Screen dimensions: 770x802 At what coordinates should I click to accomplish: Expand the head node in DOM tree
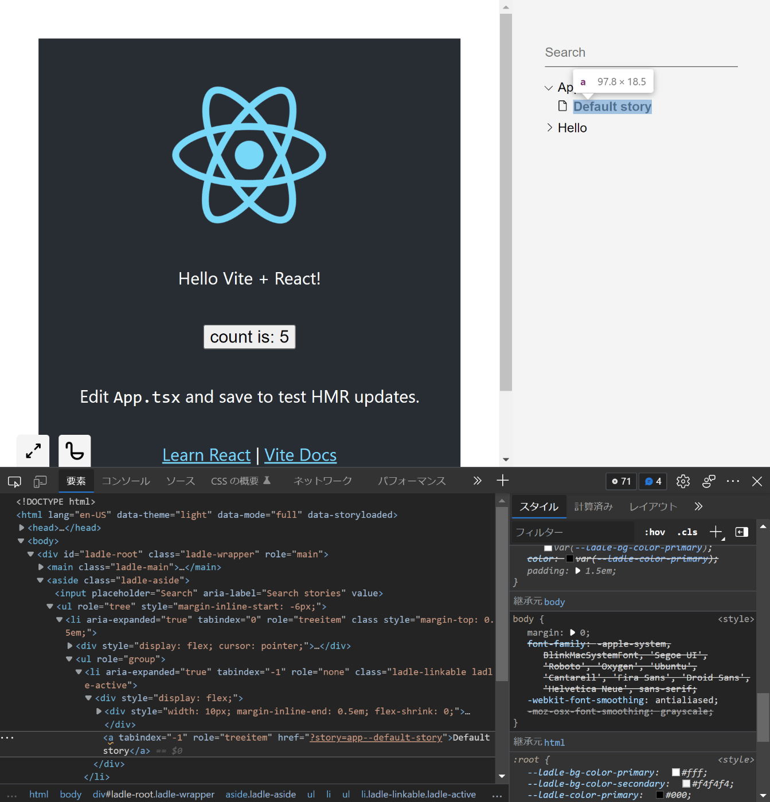pyautogui.click(x=22, y=528)
